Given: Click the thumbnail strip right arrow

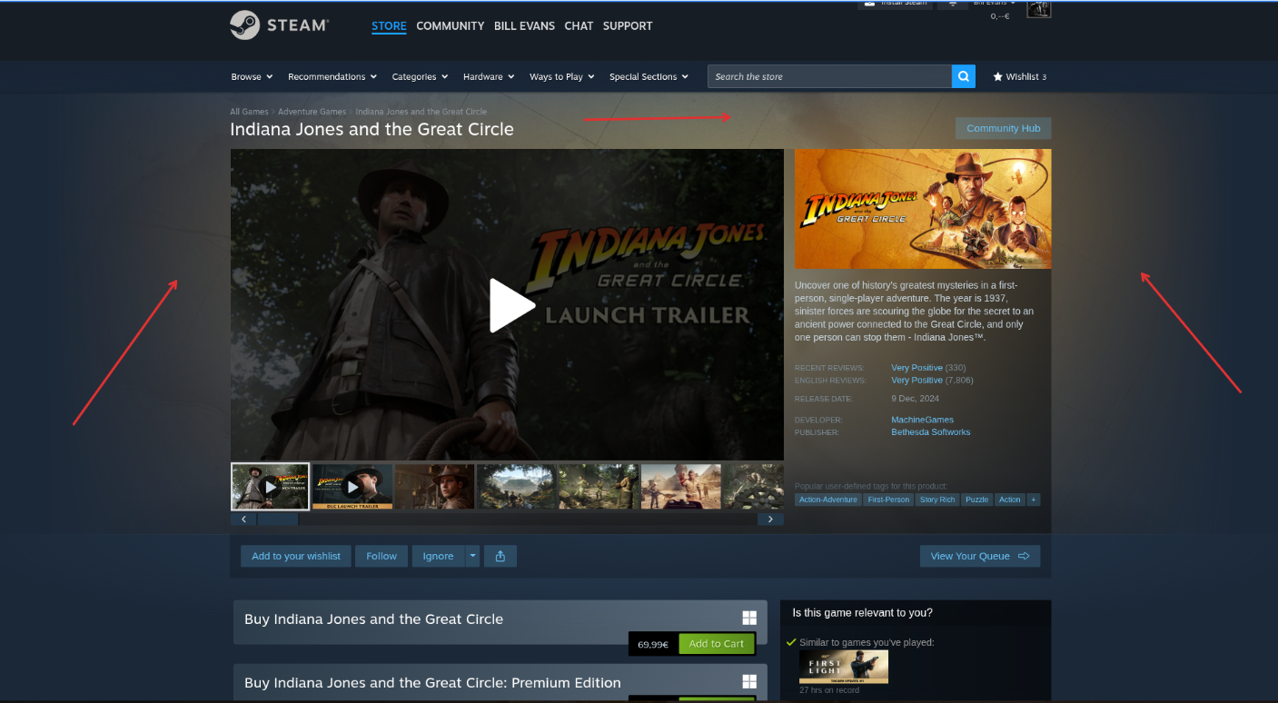Looking at the screenshot, I should coord(770,520).
